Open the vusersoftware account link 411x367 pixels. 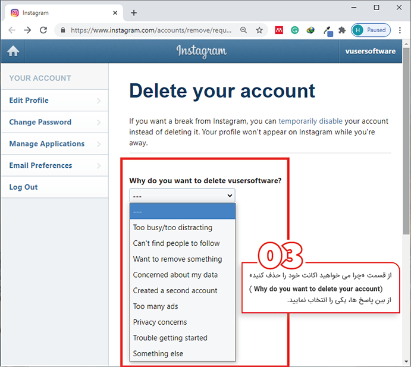click(371, 51)
